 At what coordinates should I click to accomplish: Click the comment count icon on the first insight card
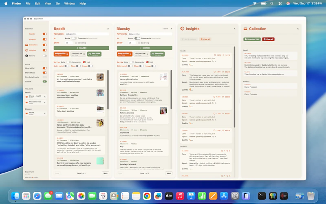point(215,55)
